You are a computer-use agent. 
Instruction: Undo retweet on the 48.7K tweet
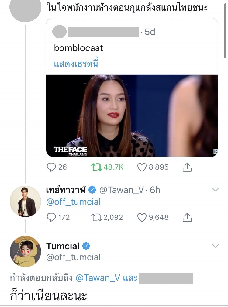point(96,167)
